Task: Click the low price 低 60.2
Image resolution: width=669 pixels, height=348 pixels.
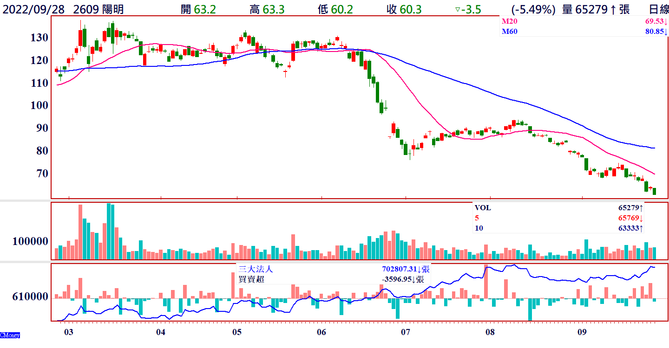Action: click(335, 9)
